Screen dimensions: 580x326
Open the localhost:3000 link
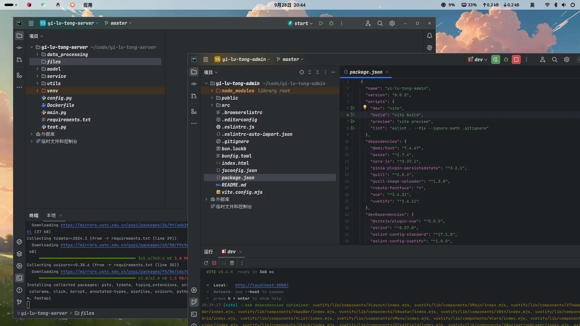coord(262,285)
